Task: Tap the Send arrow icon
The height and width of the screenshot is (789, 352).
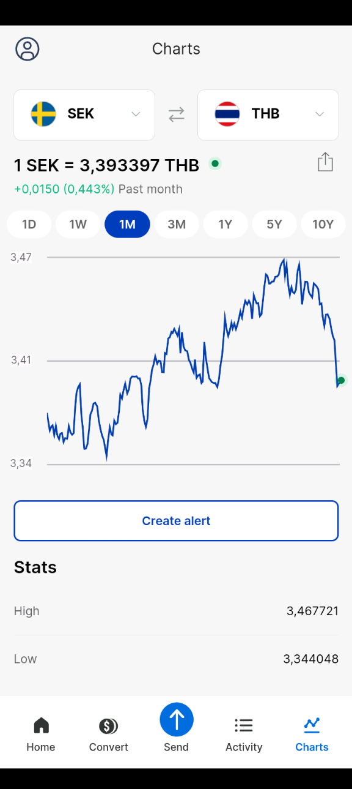Action: (176, 719)
